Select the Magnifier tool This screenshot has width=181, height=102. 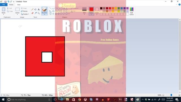(38, 13)
